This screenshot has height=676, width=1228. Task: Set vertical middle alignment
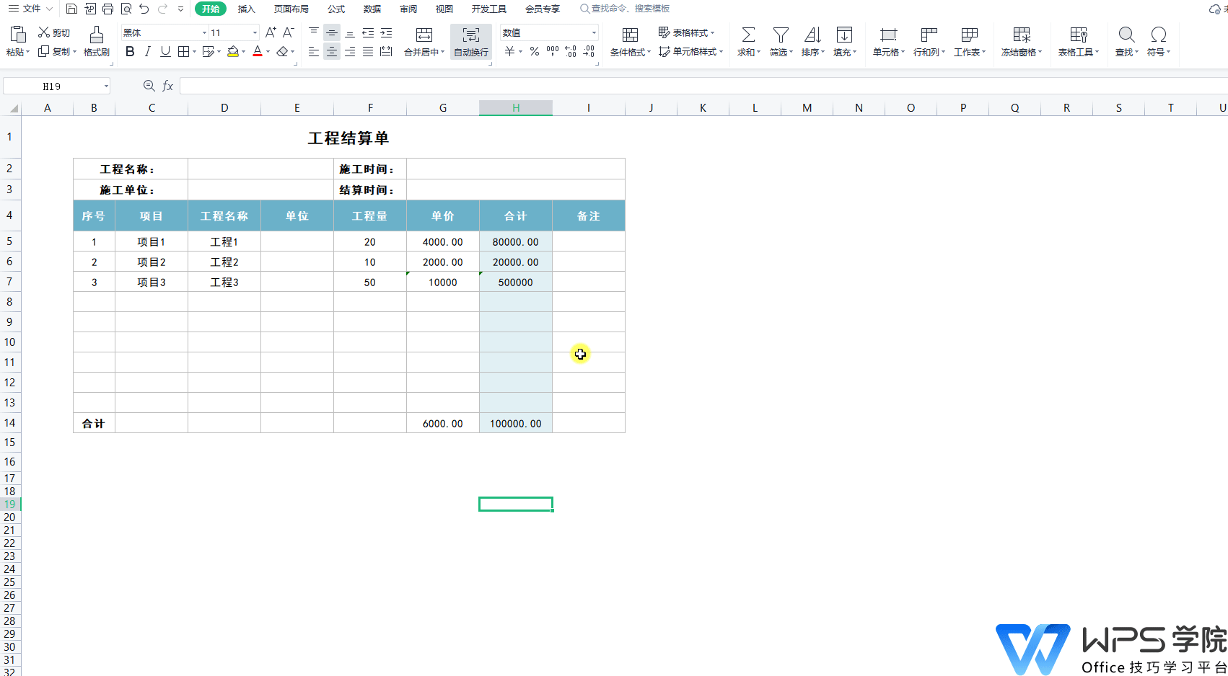pos(332,32)
